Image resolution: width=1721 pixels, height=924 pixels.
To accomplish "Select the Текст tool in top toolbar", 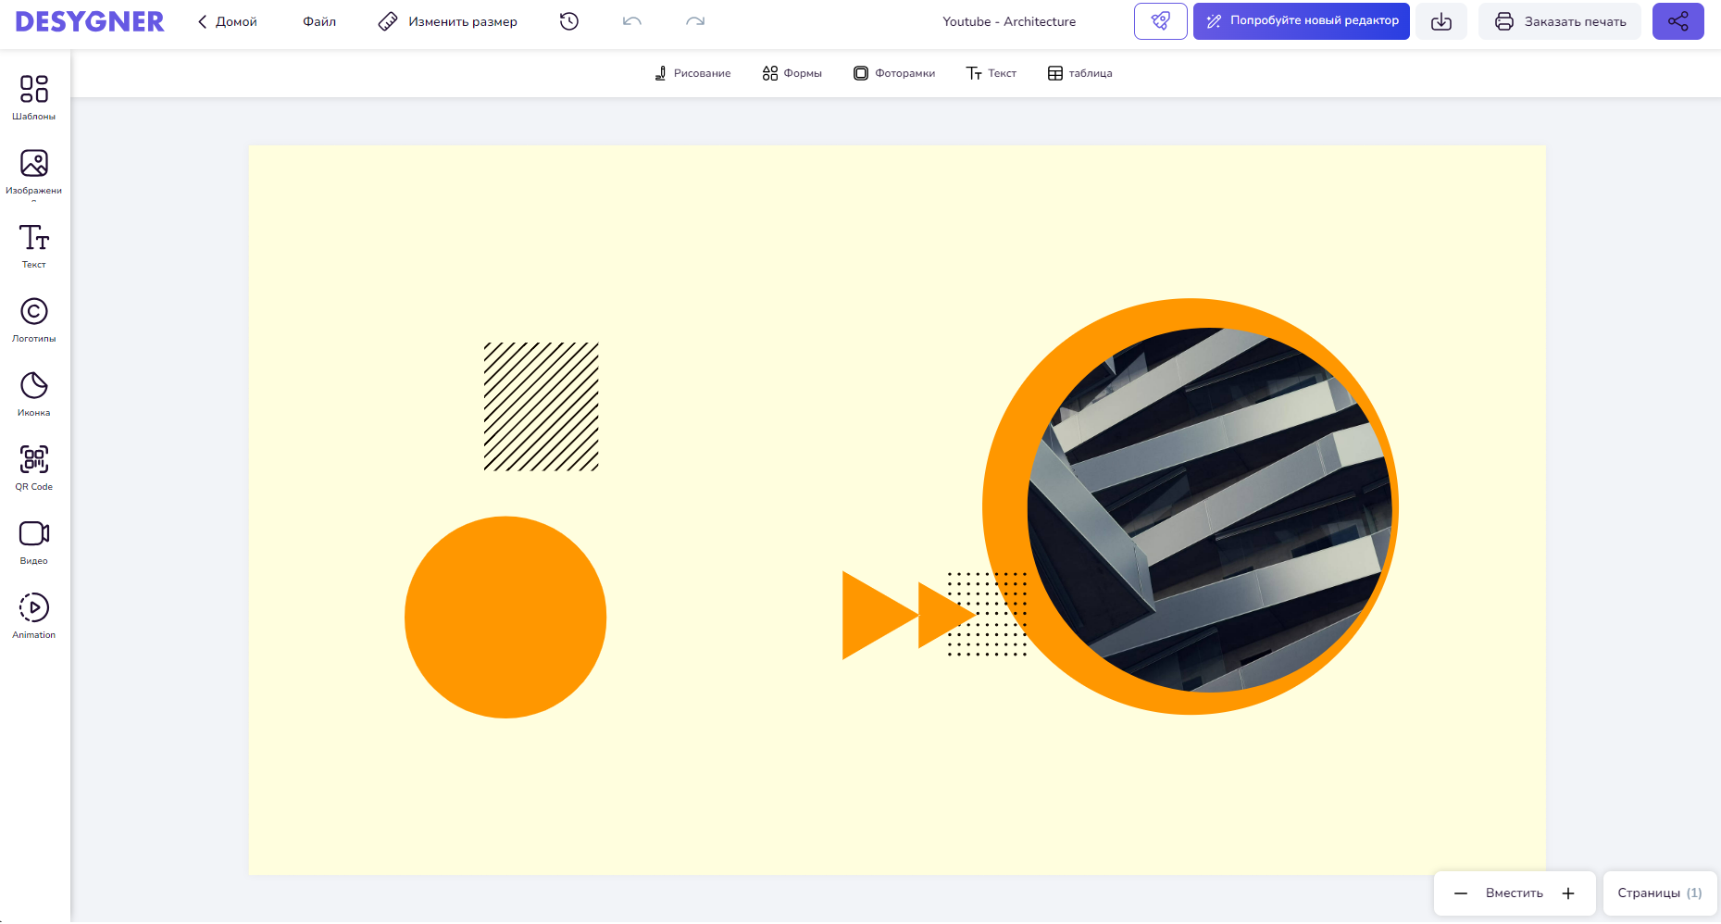I will point(991,73).
